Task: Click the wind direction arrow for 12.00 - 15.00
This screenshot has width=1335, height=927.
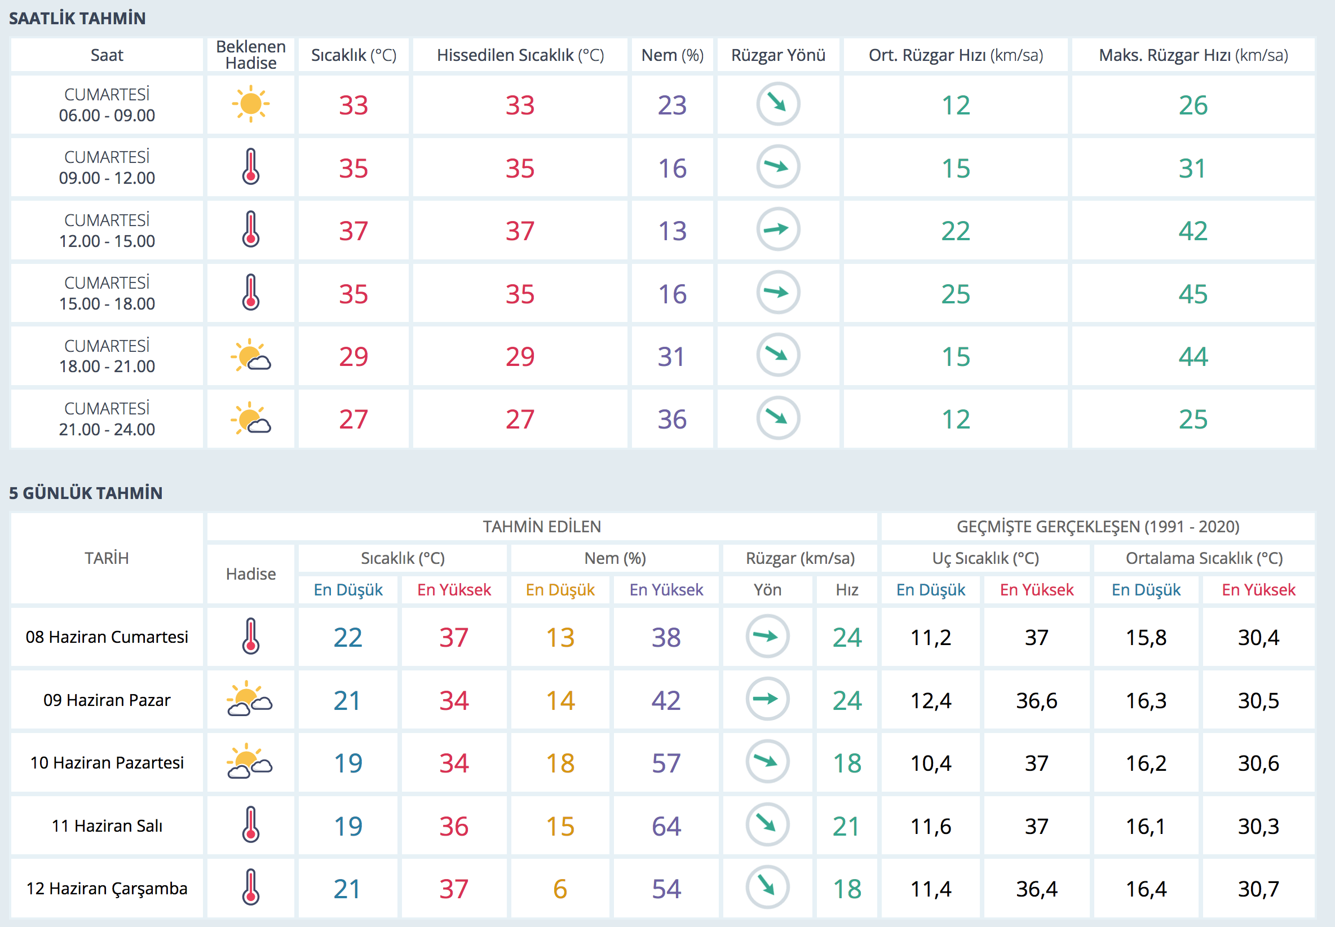Action: 777,230
